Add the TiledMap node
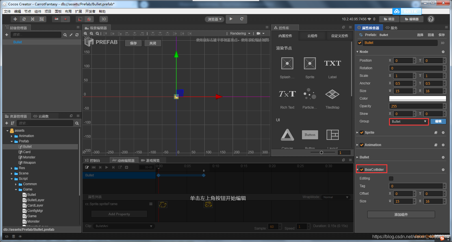Image resolution: width=452 pixels, height=242 pixels. pos(333,98)
